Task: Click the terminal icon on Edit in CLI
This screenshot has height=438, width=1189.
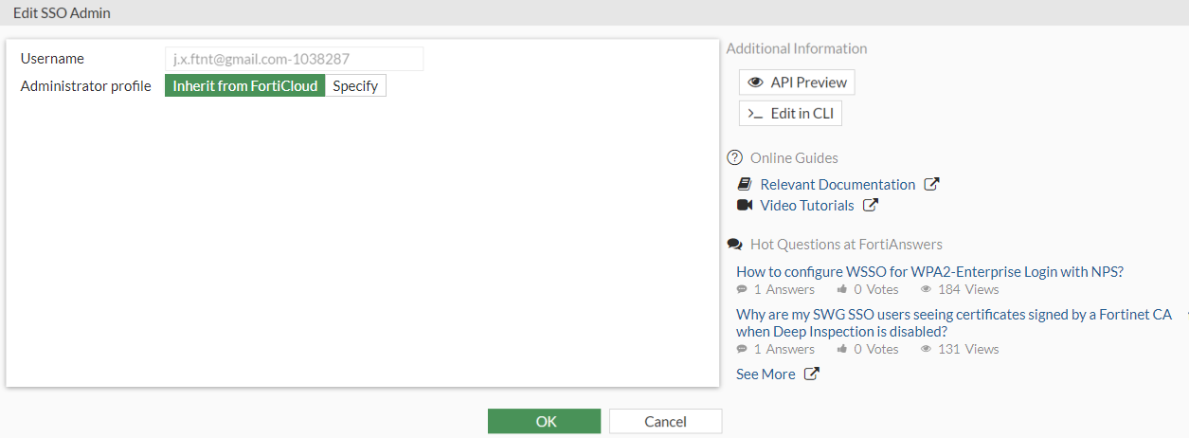Action: pos(755,114)
